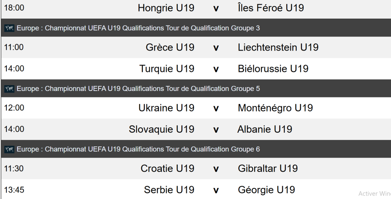The height and width of the screenshot is (199, 391).
Task: Click Albanie U19 team name
Action: click(x=265, y=129)
